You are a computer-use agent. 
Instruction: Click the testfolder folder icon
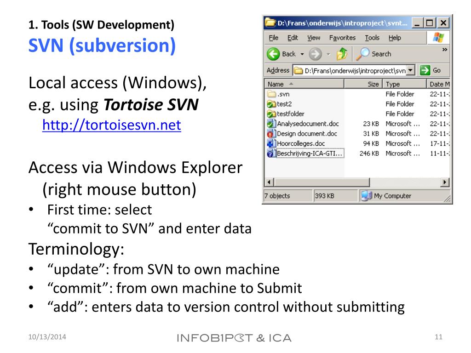click(x=271, y=114)
